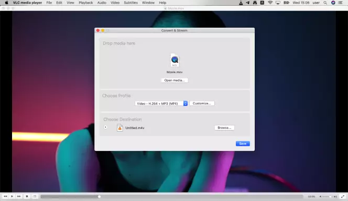
Task: Click the Open media... button
Action: pyautogui.click(x=175, y=80)
